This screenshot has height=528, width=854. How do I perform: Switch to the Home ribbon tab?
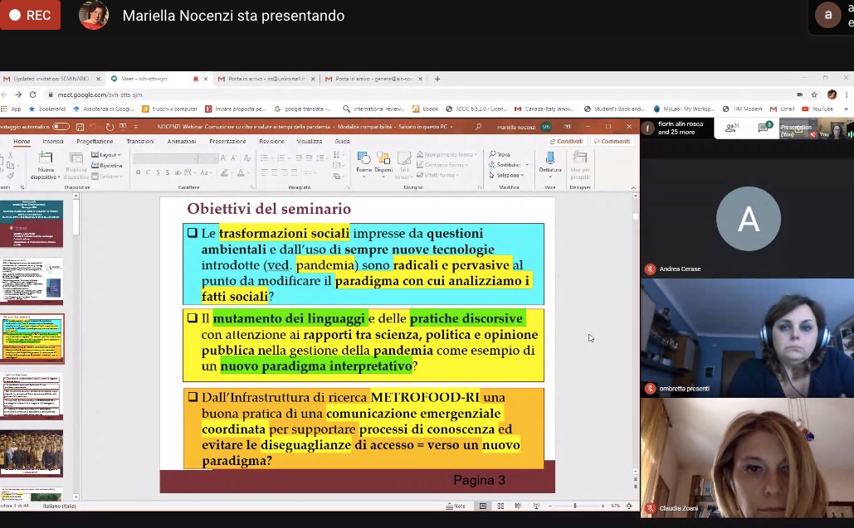click(22, 142)
